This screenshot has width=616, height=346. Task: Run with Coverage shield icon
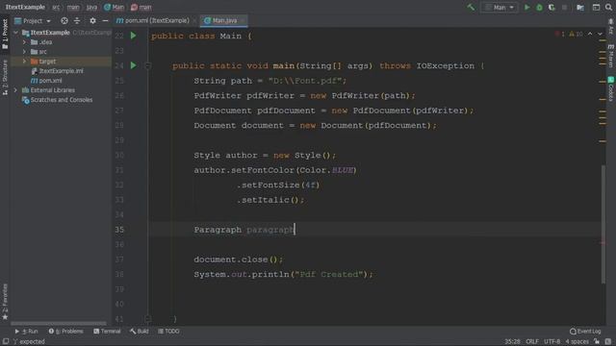(552, 7)
